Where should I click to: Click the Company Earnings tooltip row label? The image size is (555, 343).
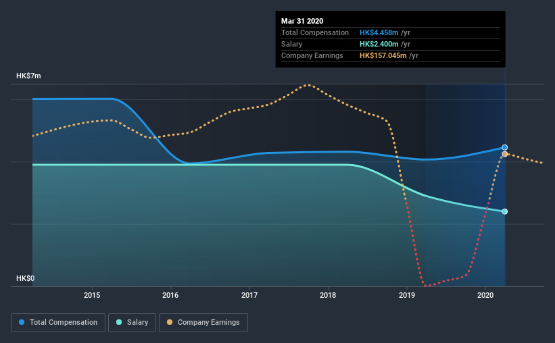click(312, 55)
